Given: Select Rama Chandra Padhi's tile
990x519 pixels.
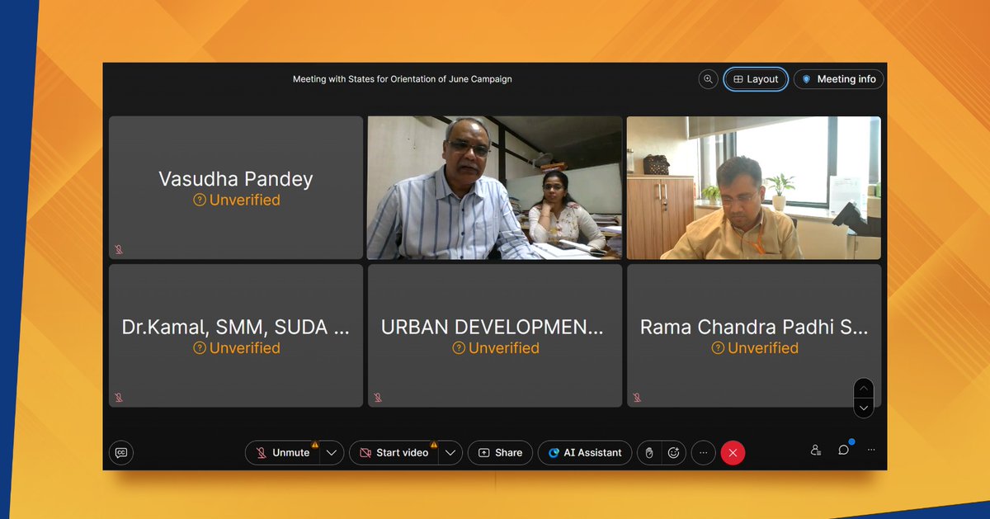Looking at the screenshot, I should pos(754,336).
